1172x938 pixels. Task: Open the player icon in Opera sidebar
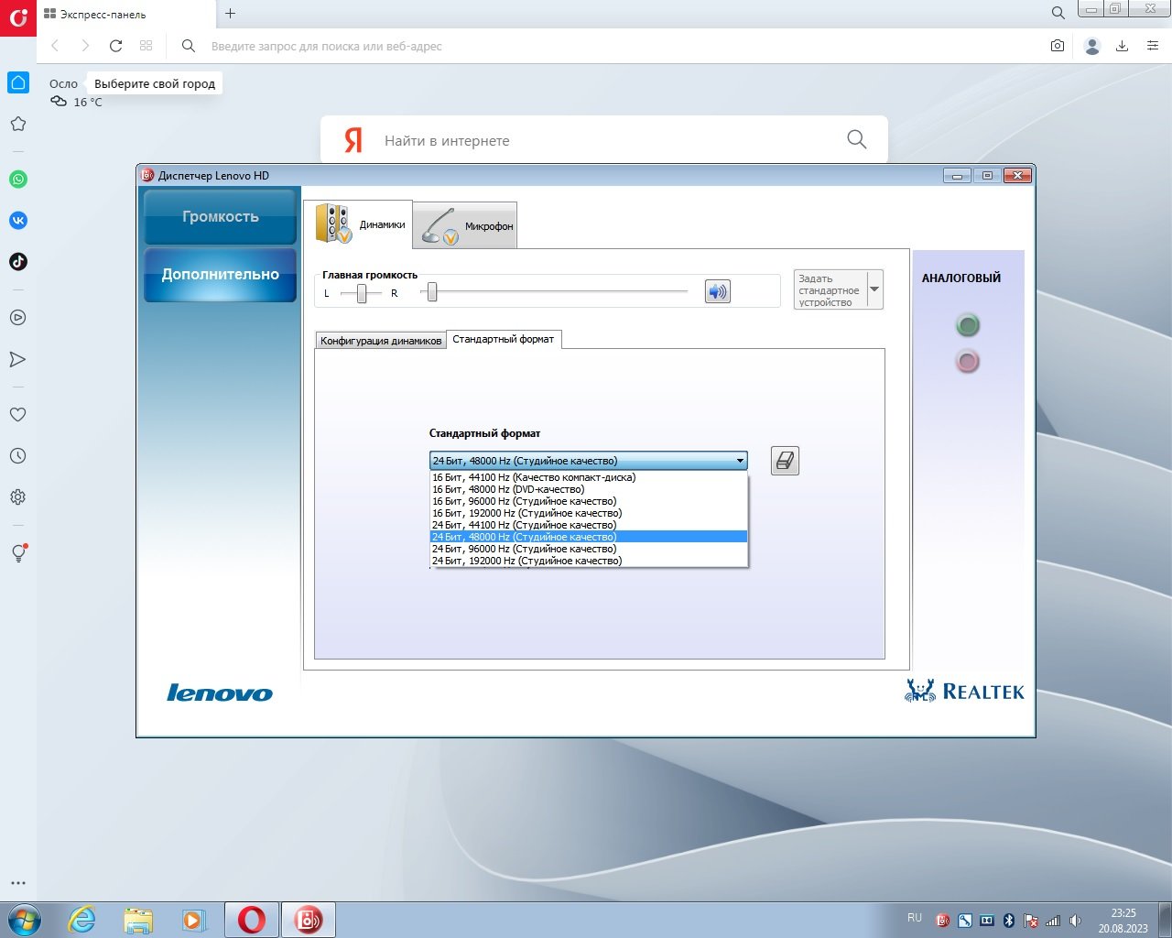[x=17, y=318]
